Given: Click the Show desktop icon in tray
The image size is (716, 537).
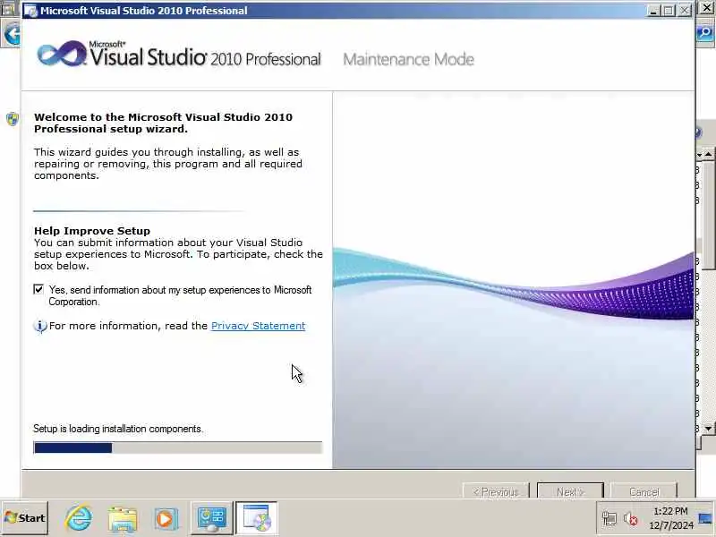Looking at the screenshot, I should click(x=706, y=518).
